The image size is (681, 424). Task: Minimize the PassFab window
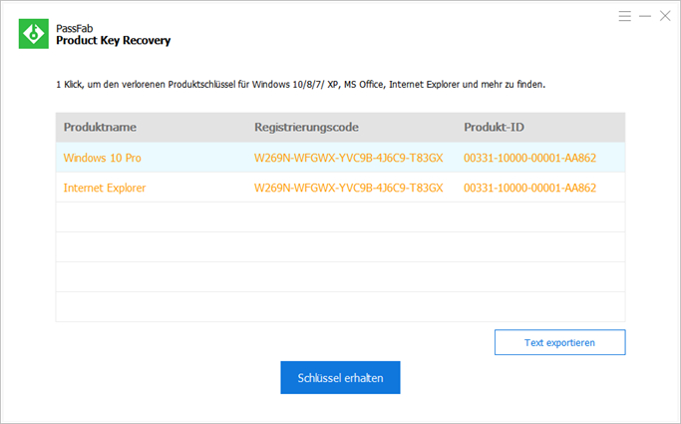(x=644, y=16)
